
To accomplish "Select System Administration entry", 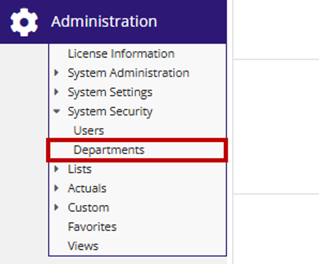I will 129,73.
